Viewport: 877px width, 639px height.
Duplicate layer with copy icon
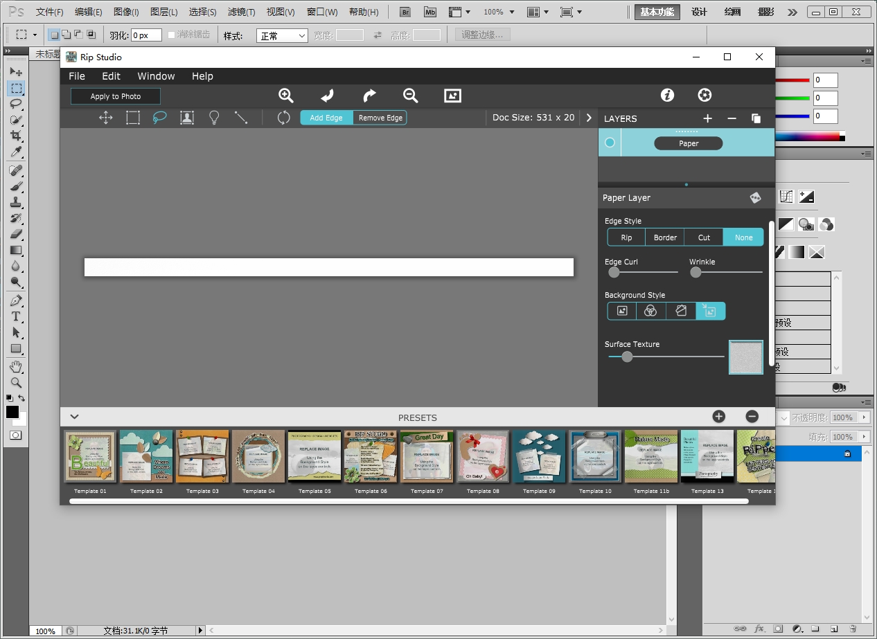pos(756,118)
